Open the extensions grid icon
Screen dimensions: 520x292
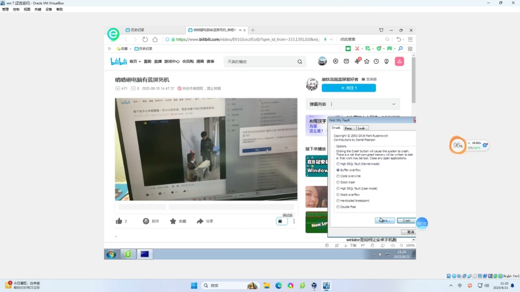(410, 49)
